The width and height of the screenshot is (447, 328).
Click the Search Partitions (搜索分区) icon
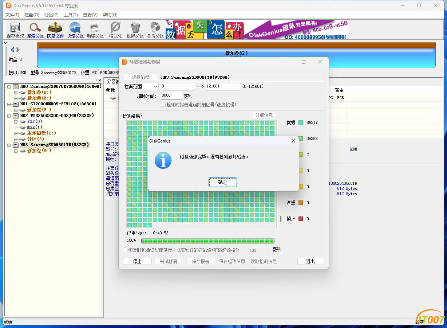click(x=35, y=30)
